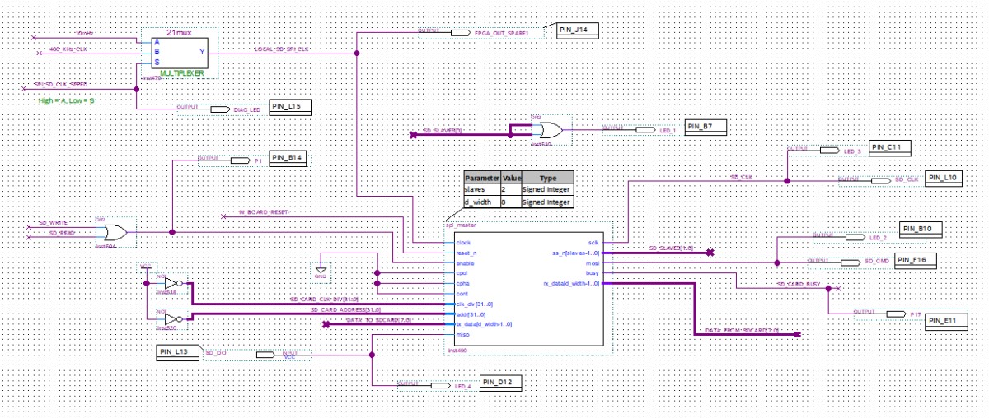Screen dimensions: 989x418
Task: Select the DIAG_LED output pin symbol
Action: 218,109
